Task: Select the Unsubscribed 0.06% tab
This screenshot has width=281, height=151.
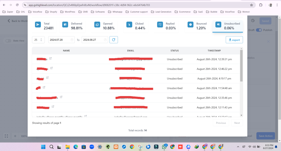Action: point(227,26)
